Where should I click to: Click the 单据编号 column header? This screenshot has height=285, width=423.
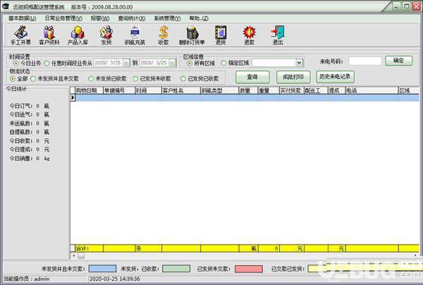click(119, 91)
